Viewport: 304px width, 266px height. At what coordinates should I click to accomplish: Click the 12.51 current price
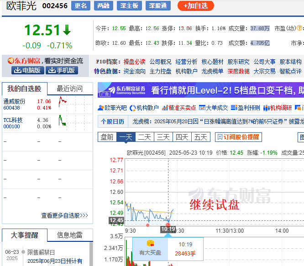click(x=42, y=30)
